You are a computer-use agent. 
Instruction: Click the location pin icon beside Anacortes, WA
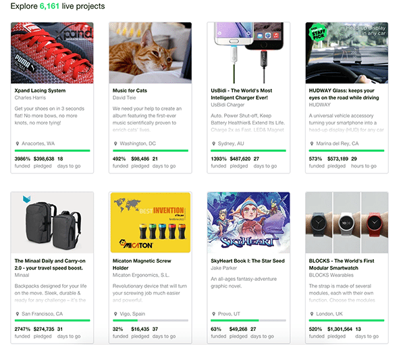pos(17,144)
